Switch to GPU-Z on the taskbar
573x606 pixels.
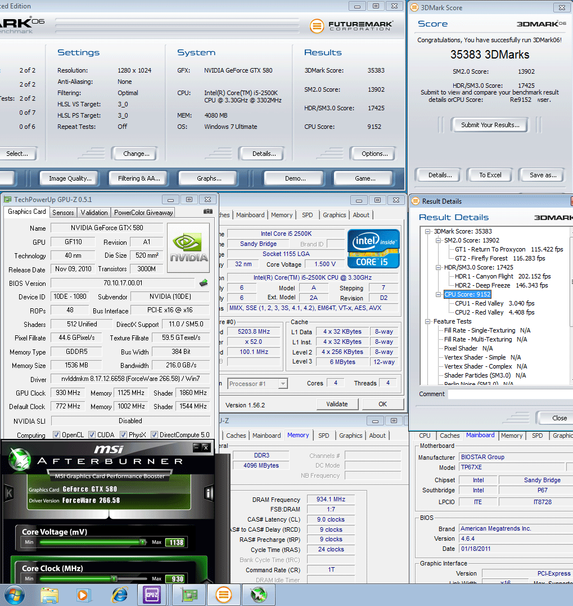[189, 595]
